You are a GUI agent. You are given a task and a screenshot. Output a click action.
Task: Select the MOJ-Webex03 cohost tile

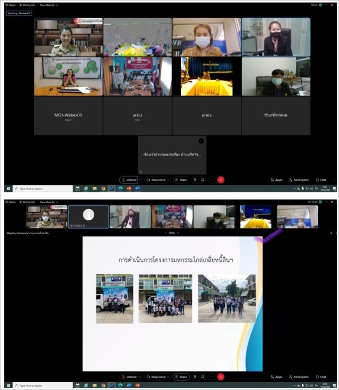click(x=68, y=116)
